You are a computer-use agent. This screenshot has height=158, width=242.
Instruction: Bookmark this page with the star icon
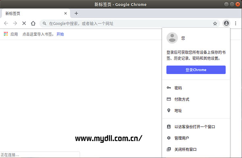215,23
